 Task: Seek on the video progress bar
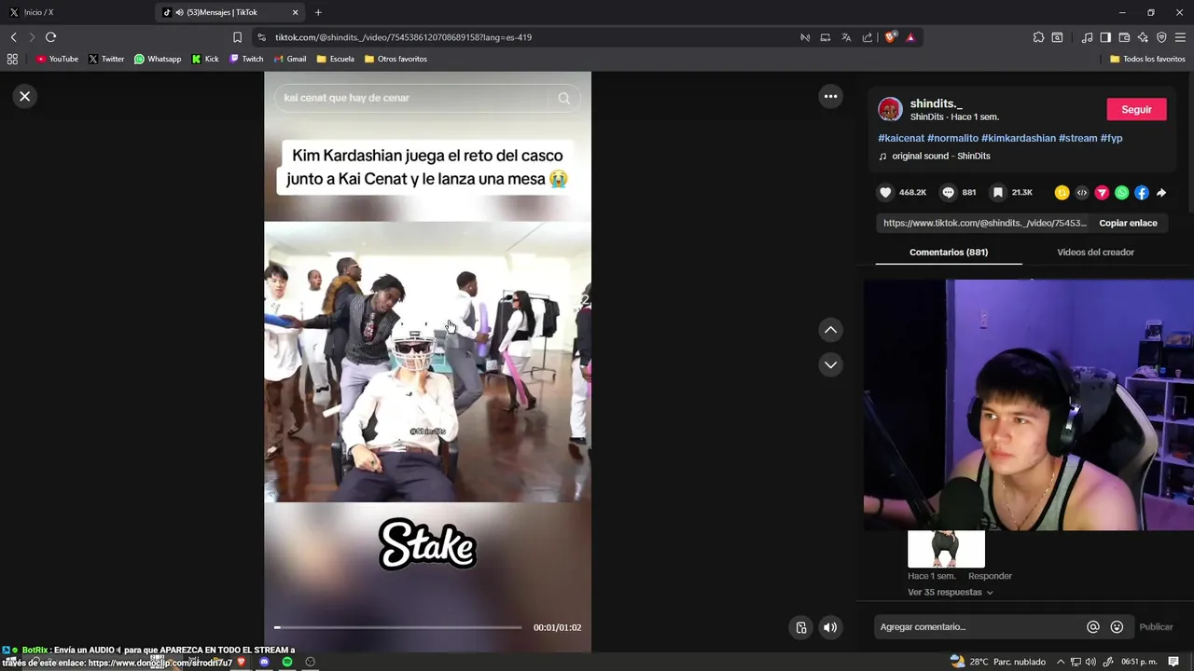click(398, 627)
